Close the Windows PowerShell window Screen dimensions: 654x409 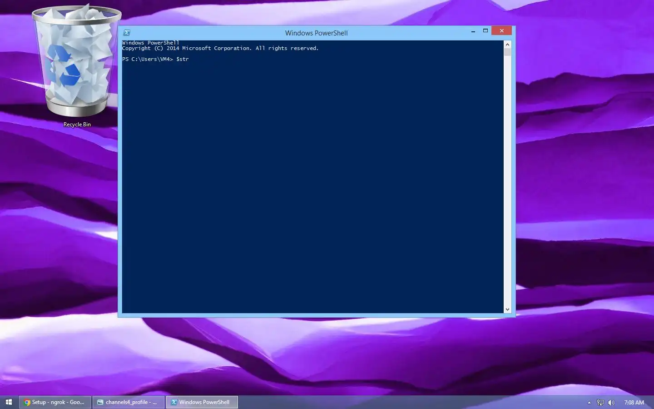pos(501,31)
